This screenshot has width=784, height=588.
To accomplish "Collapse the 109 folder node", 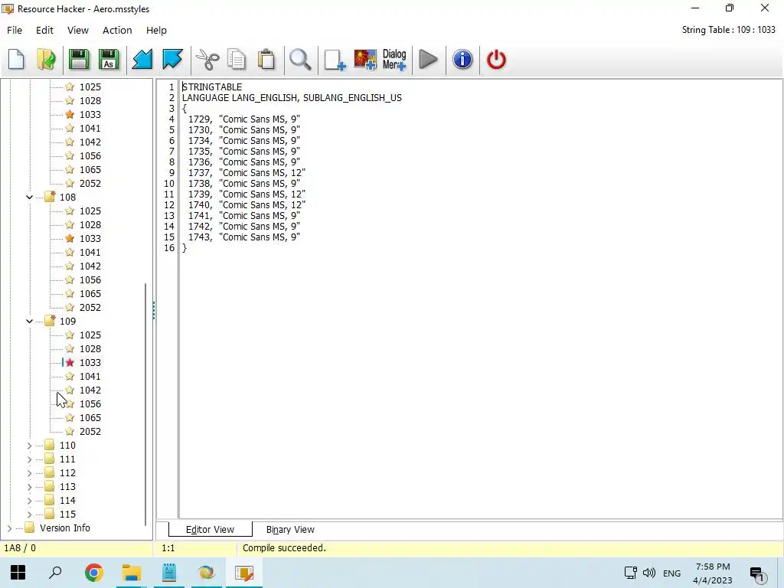I will point(30,321).
